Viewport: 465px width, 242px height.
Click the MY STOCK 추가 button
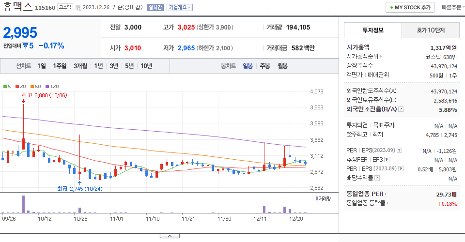pos(410,7)
